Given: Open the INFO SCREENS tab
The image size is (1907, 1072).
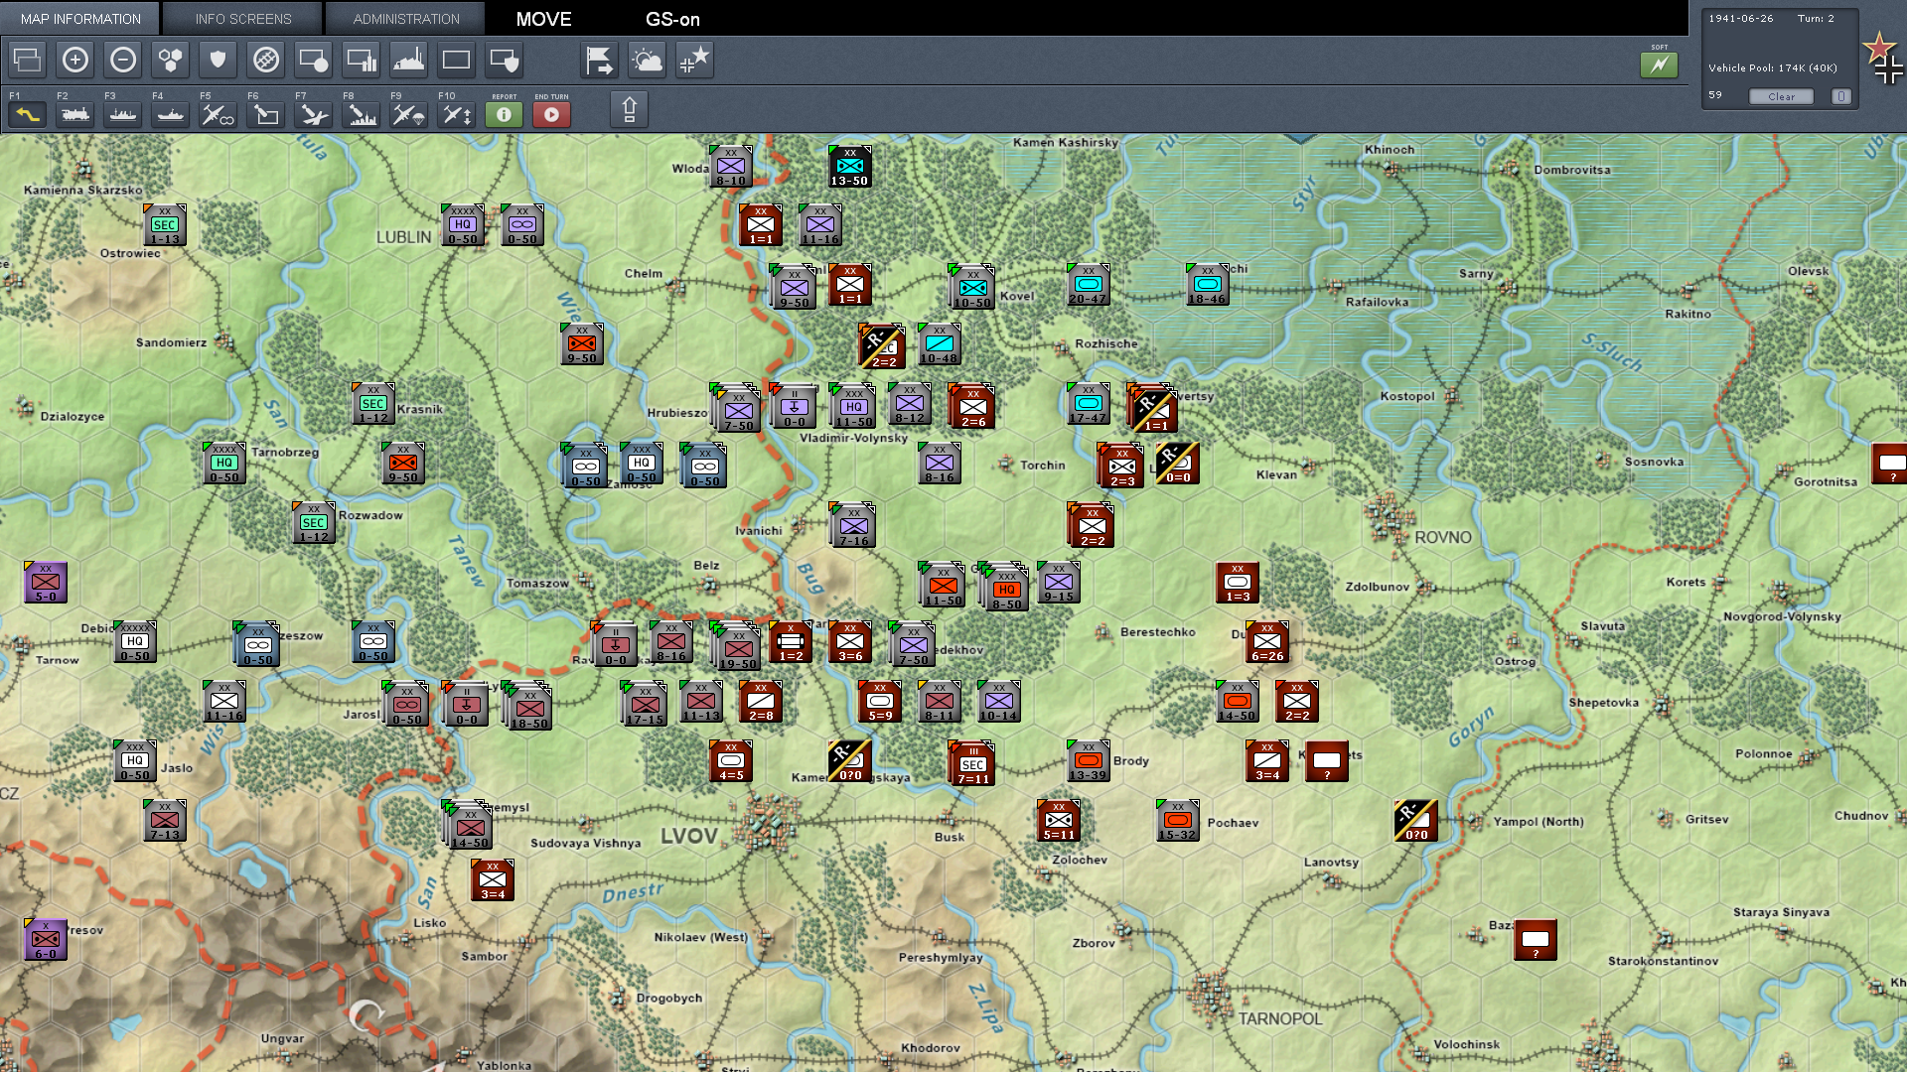Looking at the screenshot, I should [243, 19].
